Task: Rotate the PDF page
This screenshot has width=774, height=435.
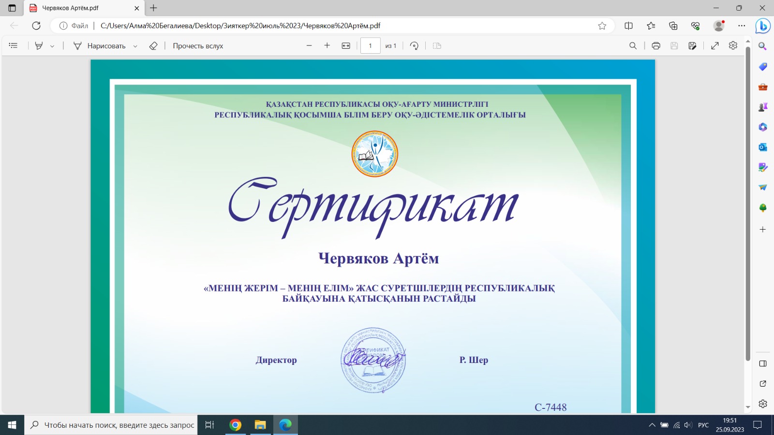Action: pyautogui.click(x=414, y=45)
